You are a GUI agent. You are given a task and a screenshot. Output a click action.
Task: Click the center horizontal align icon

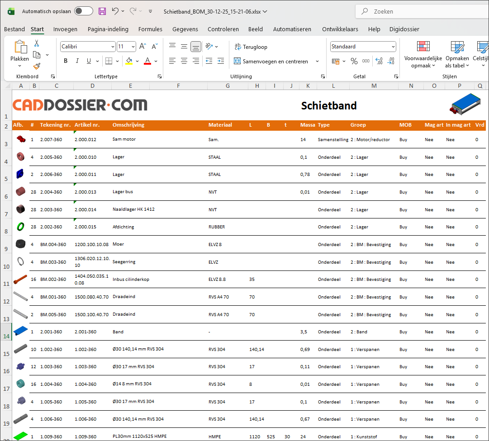click(184, 61)
